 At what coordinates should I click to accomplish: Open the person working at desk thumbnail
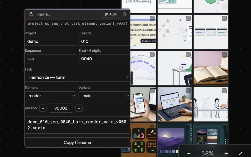coord(175,68)
